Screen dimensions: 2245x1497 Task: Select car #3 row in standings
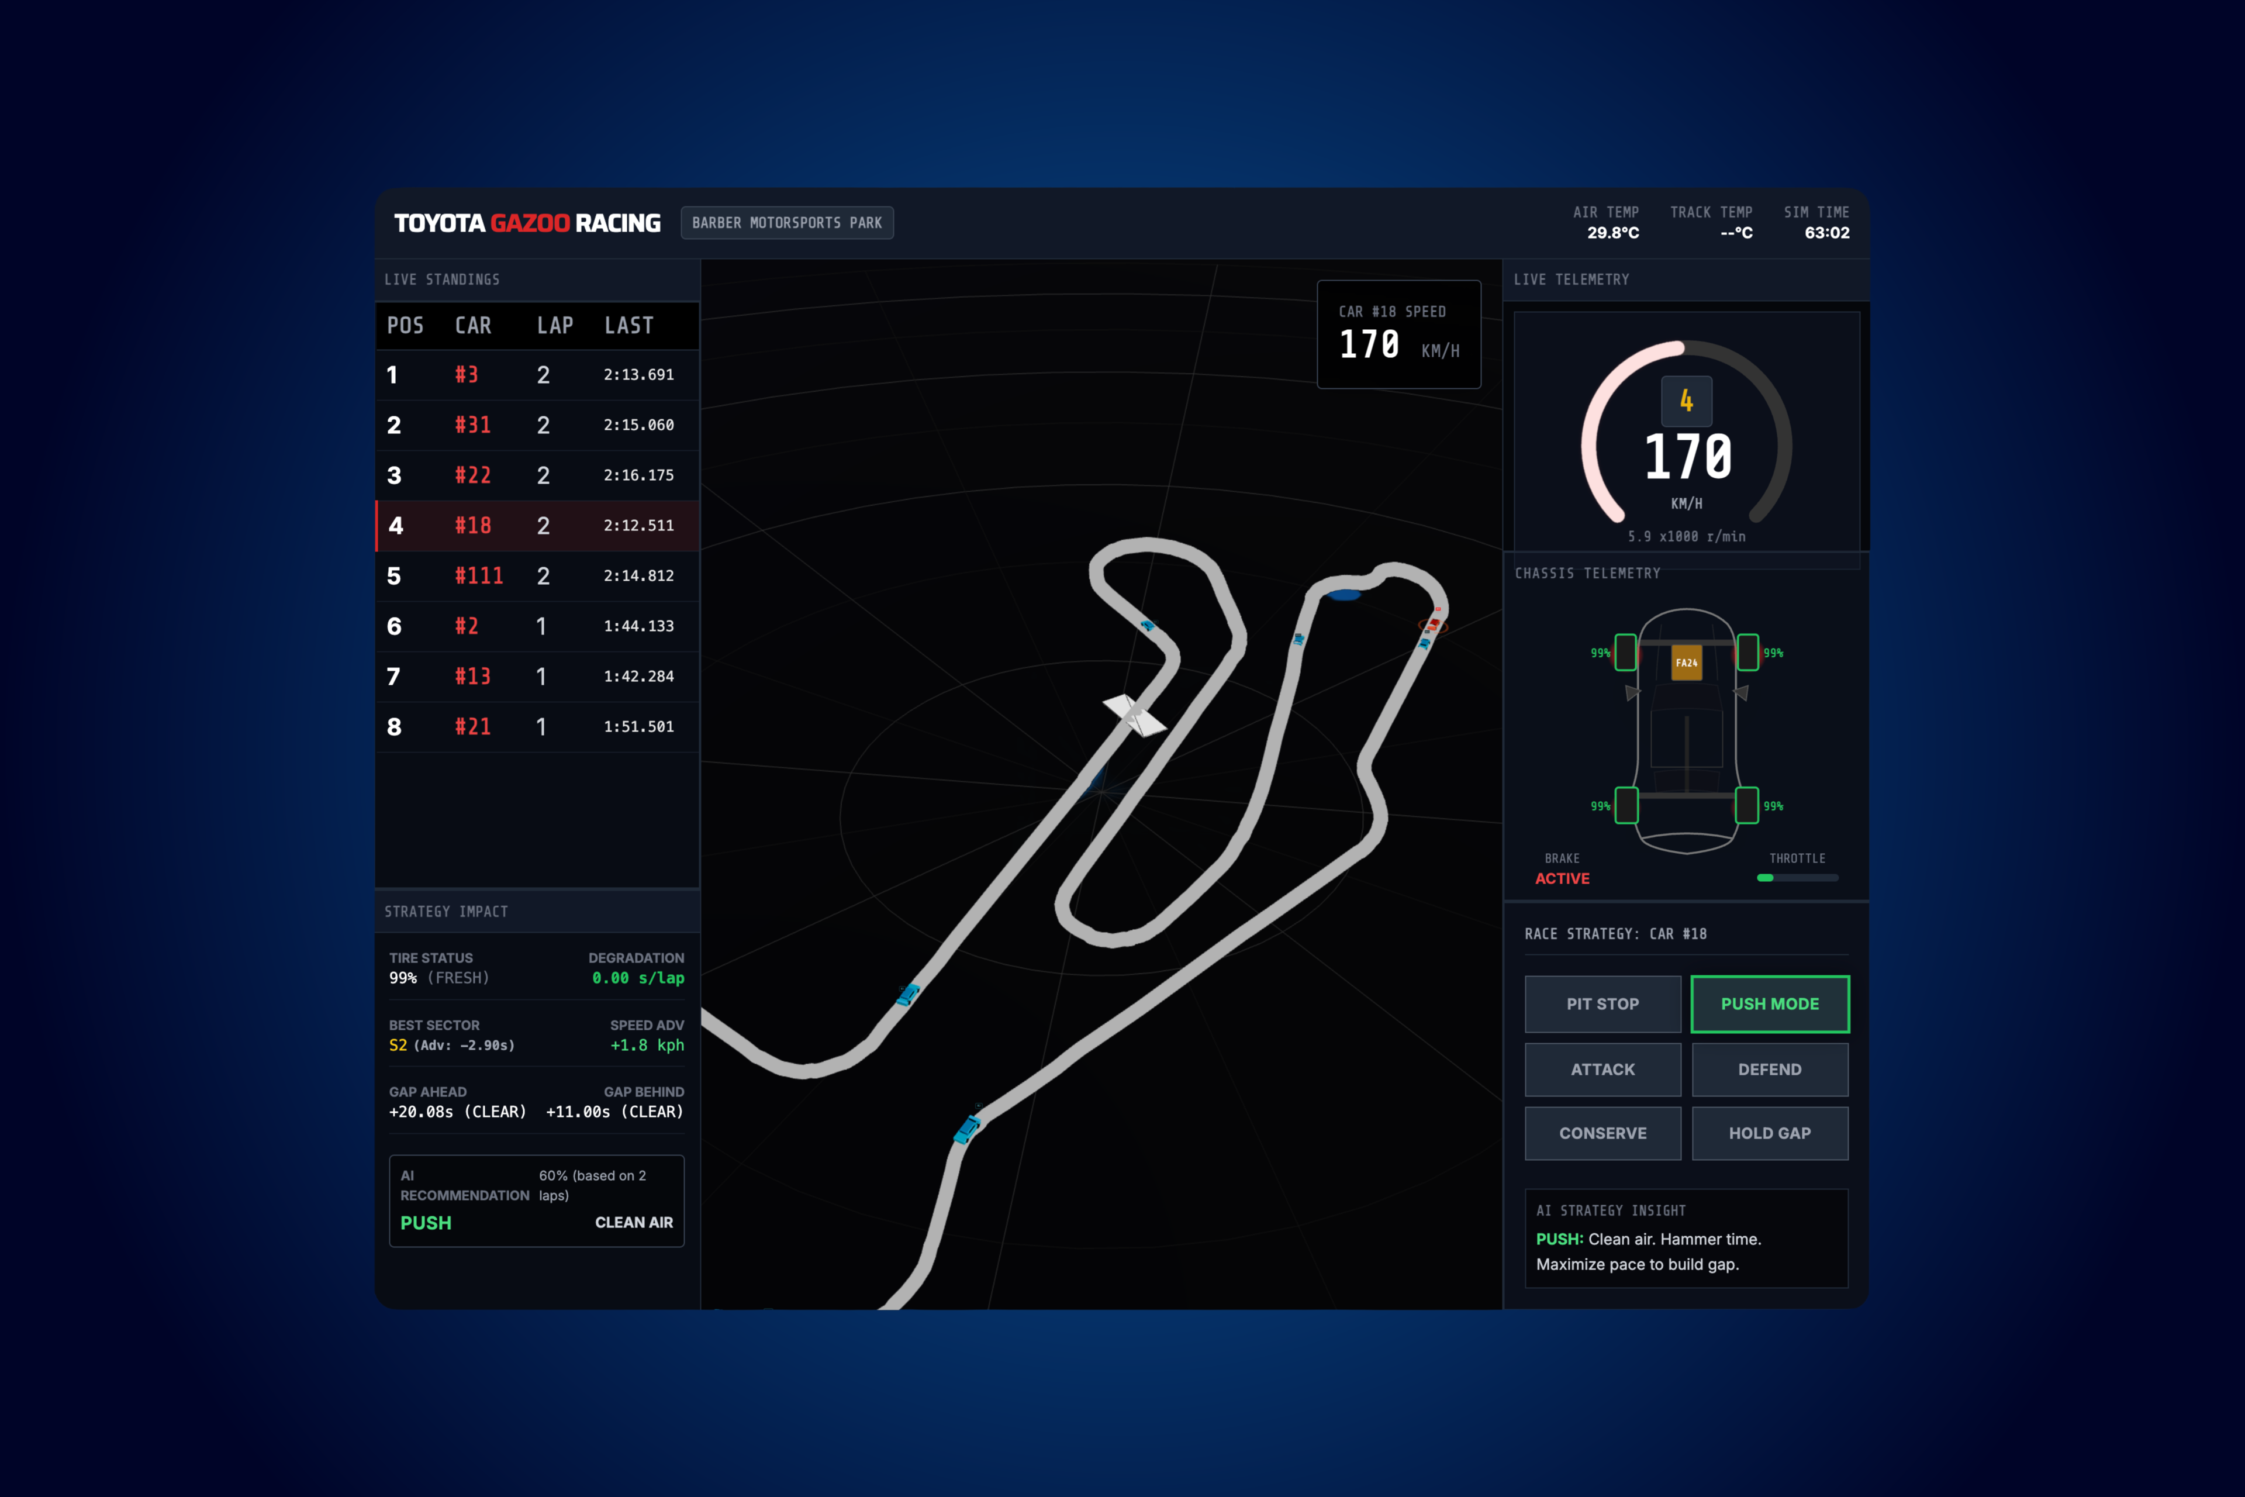537,375
